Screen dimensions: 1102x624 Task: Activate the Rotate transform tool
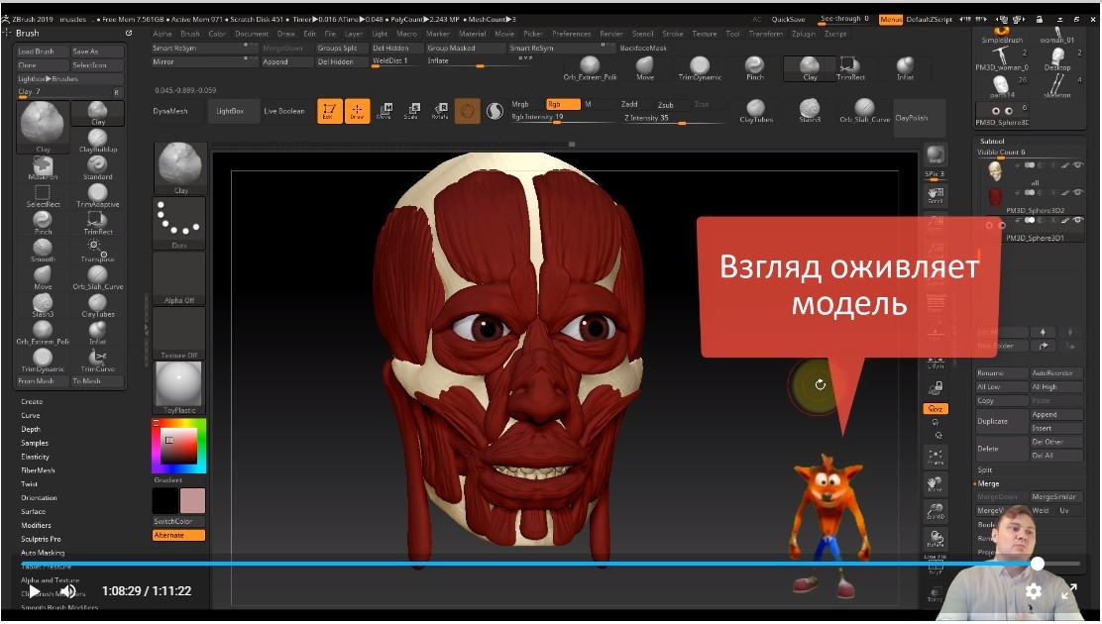pos(440,111)
